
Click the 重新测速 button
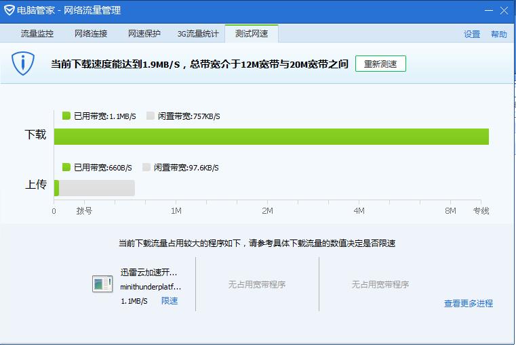(x=380, y=64)
